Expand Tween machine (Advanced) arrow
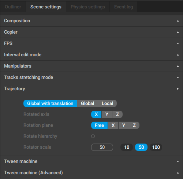The height and width of the screenshot is (179, 183). point(178,173)
